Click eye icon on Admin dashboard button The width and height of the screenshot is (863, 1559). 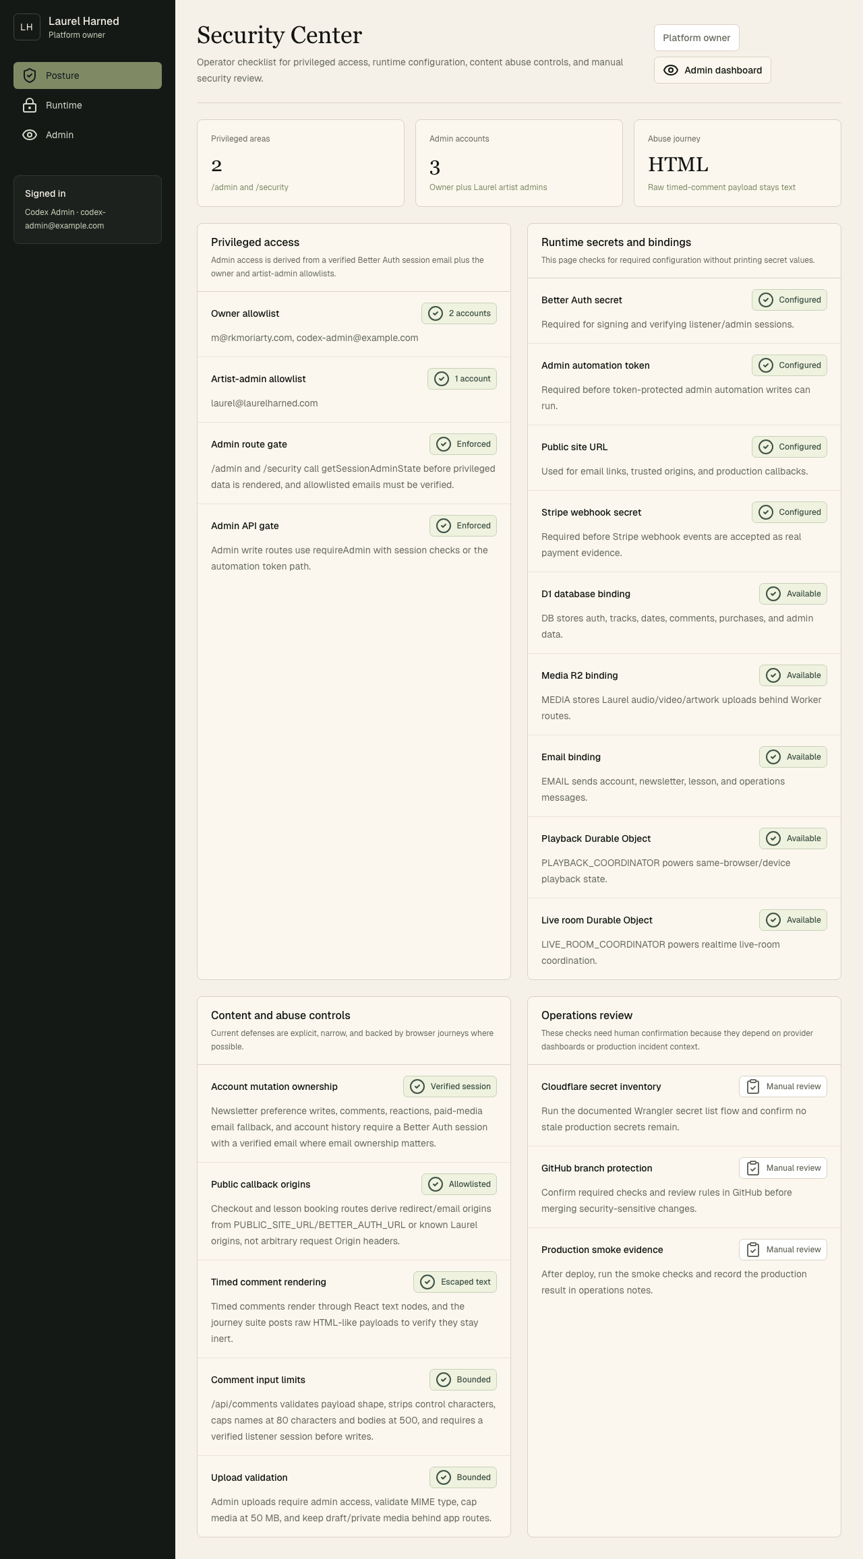671,70
